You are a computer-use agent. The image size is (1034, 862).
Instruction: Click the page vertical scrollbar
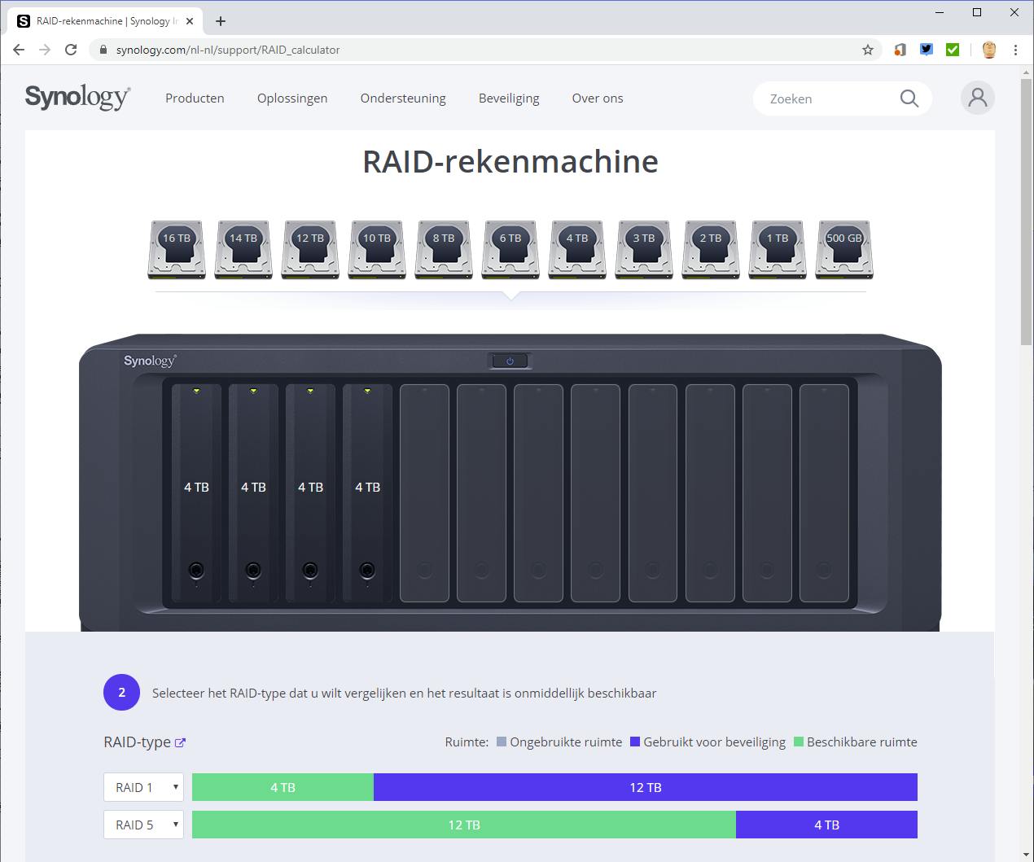point(1027,212)
